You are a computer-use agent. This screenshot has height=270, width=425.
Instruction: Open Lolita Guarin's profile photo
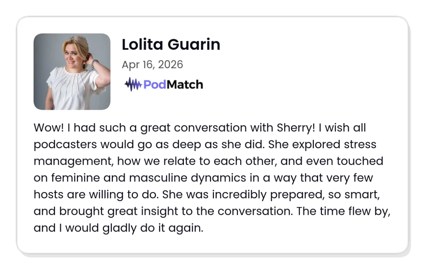pos(72,72)
